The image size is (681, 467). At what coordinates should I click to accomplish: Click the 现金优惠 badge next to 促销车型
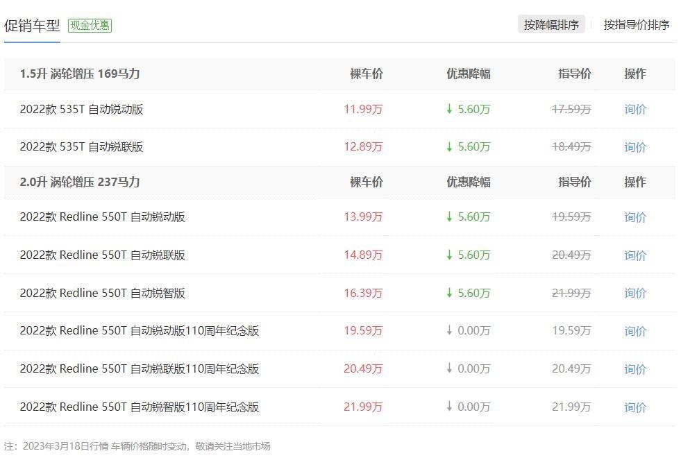pyautogui.click(x=90, y=26)
